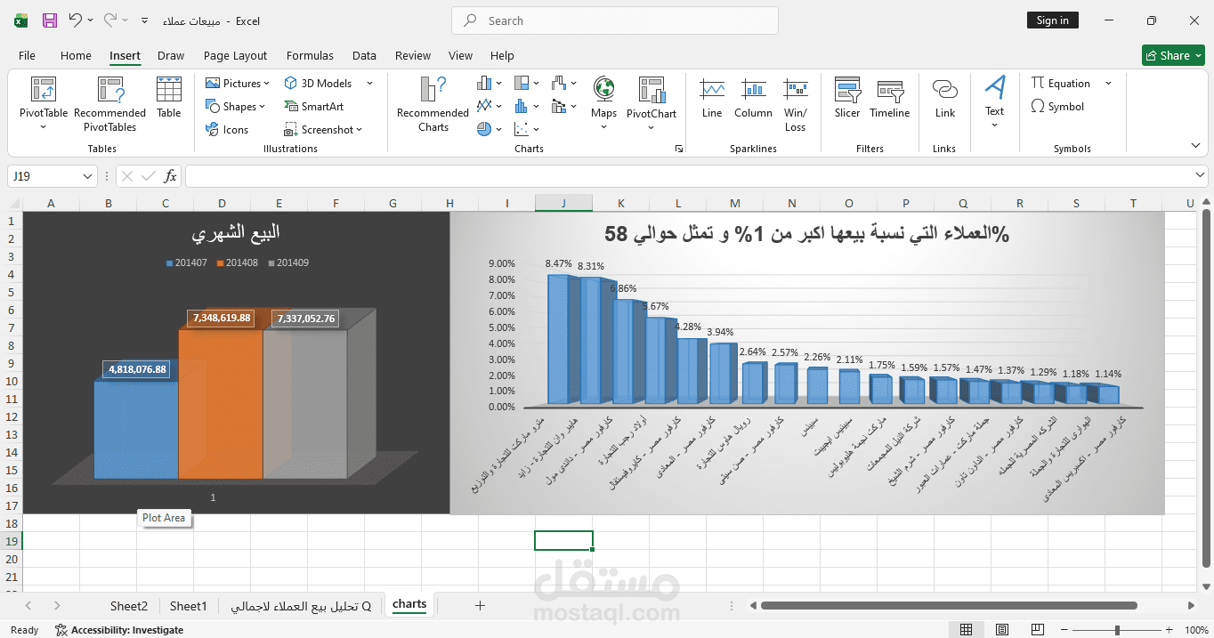Click the Sign in button

(1053, 20)
